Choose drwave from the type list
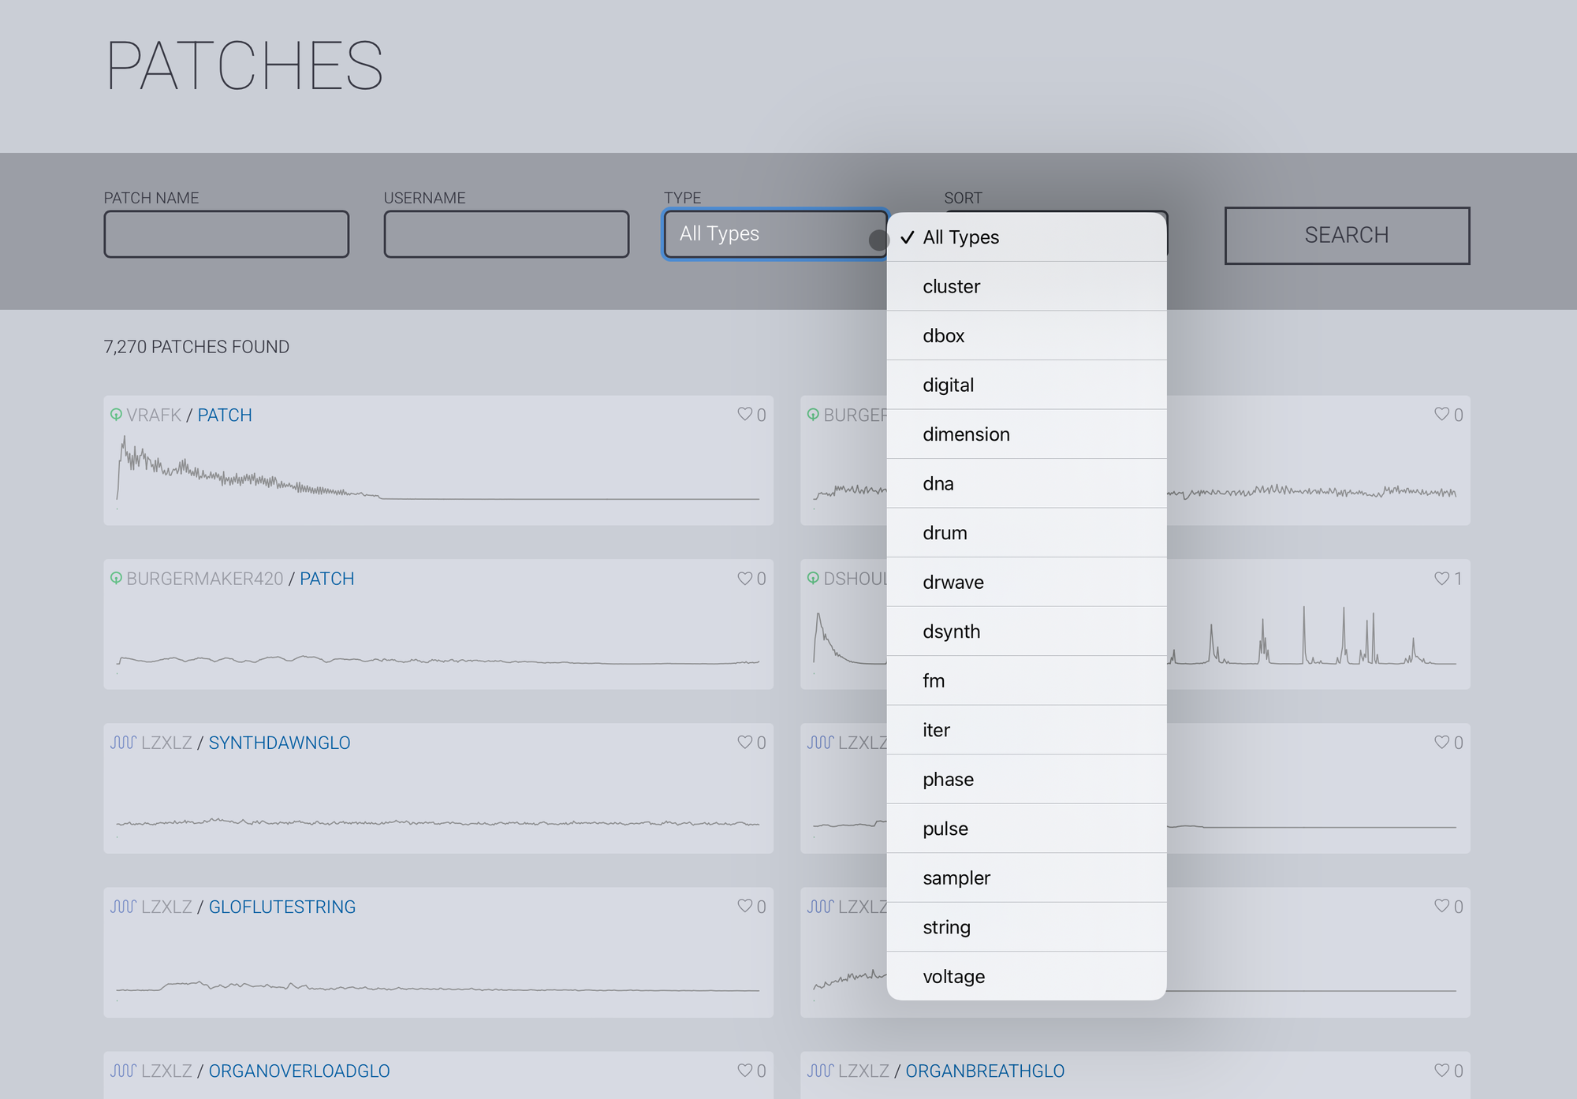 pyautogui.click(x=1027, y=582)
